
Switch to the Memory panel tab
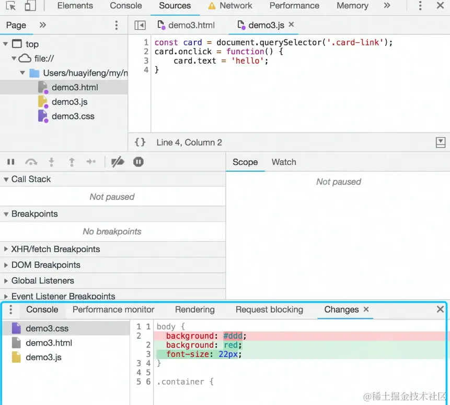click(352, 5)
